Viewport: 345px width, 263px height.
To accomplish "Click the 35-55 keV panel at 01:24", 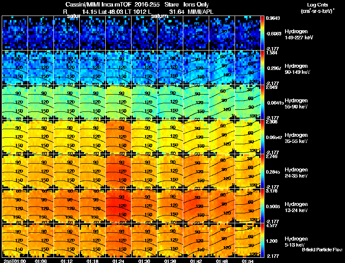I will pos(118,136).
